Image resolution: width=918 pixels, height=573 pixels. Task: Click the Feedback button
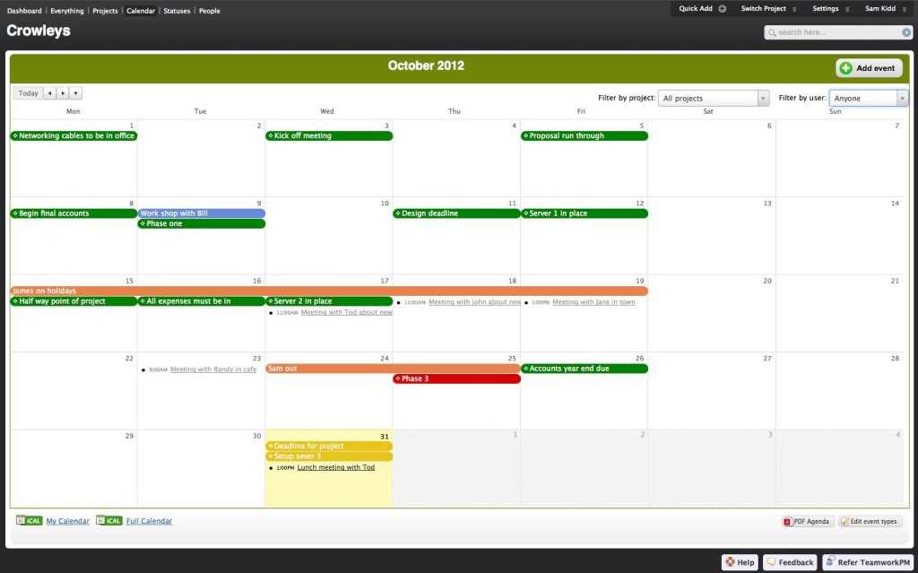[790, 562]
